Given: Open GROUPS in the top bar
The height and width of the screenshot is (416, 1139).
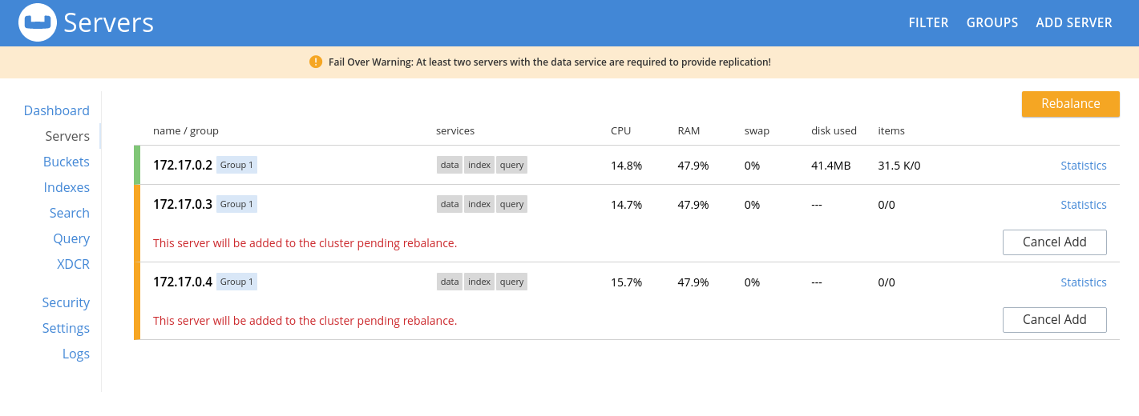Looking at the screenshot, I should [992, 22].
